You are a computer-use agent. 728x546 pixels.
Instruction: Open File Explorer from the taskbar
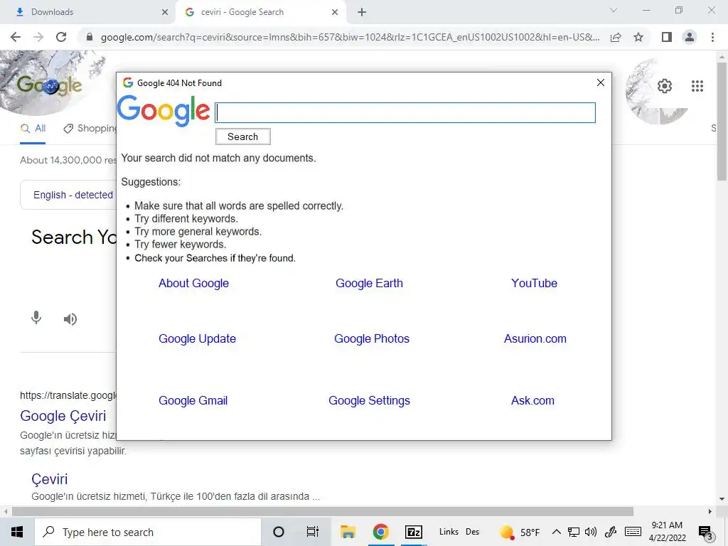click(348, 532)
